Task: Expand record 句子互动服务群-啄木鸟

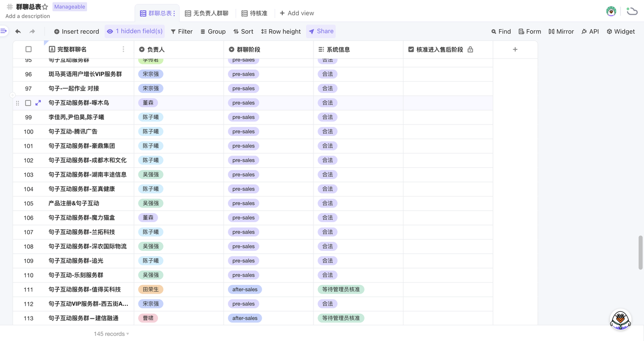Action: [x=38, y=103]
